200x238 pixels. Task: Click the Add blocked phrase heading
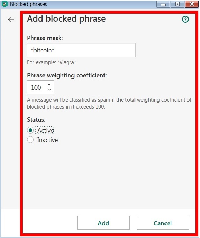66,19
